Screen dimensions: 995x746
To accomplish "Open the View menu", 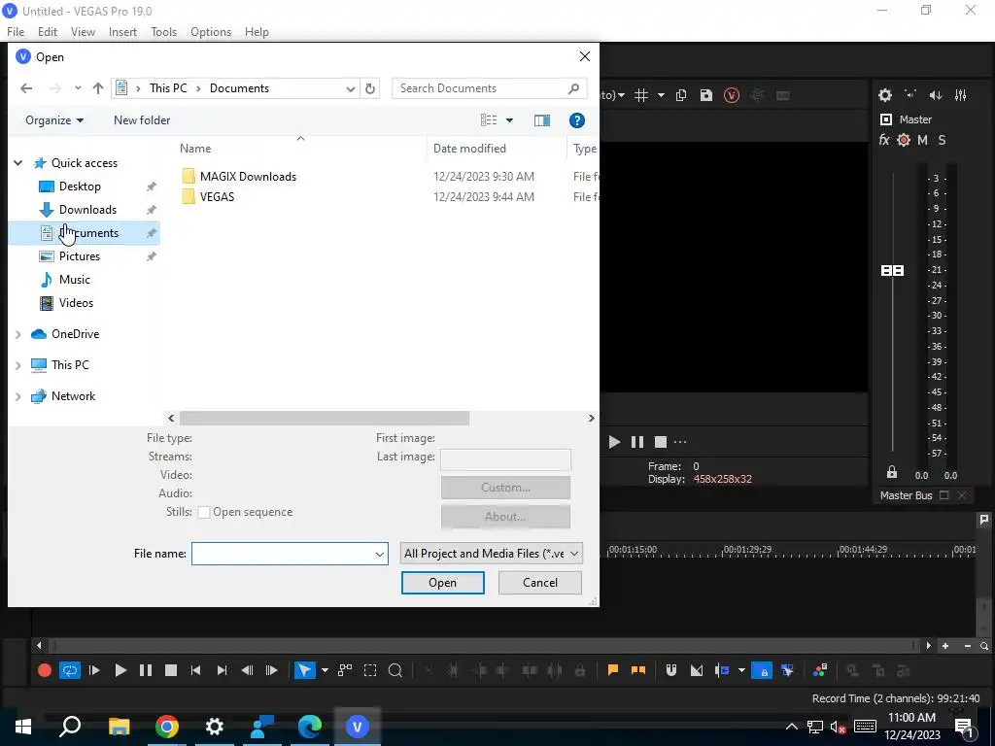I will click(x=84, y=32).
